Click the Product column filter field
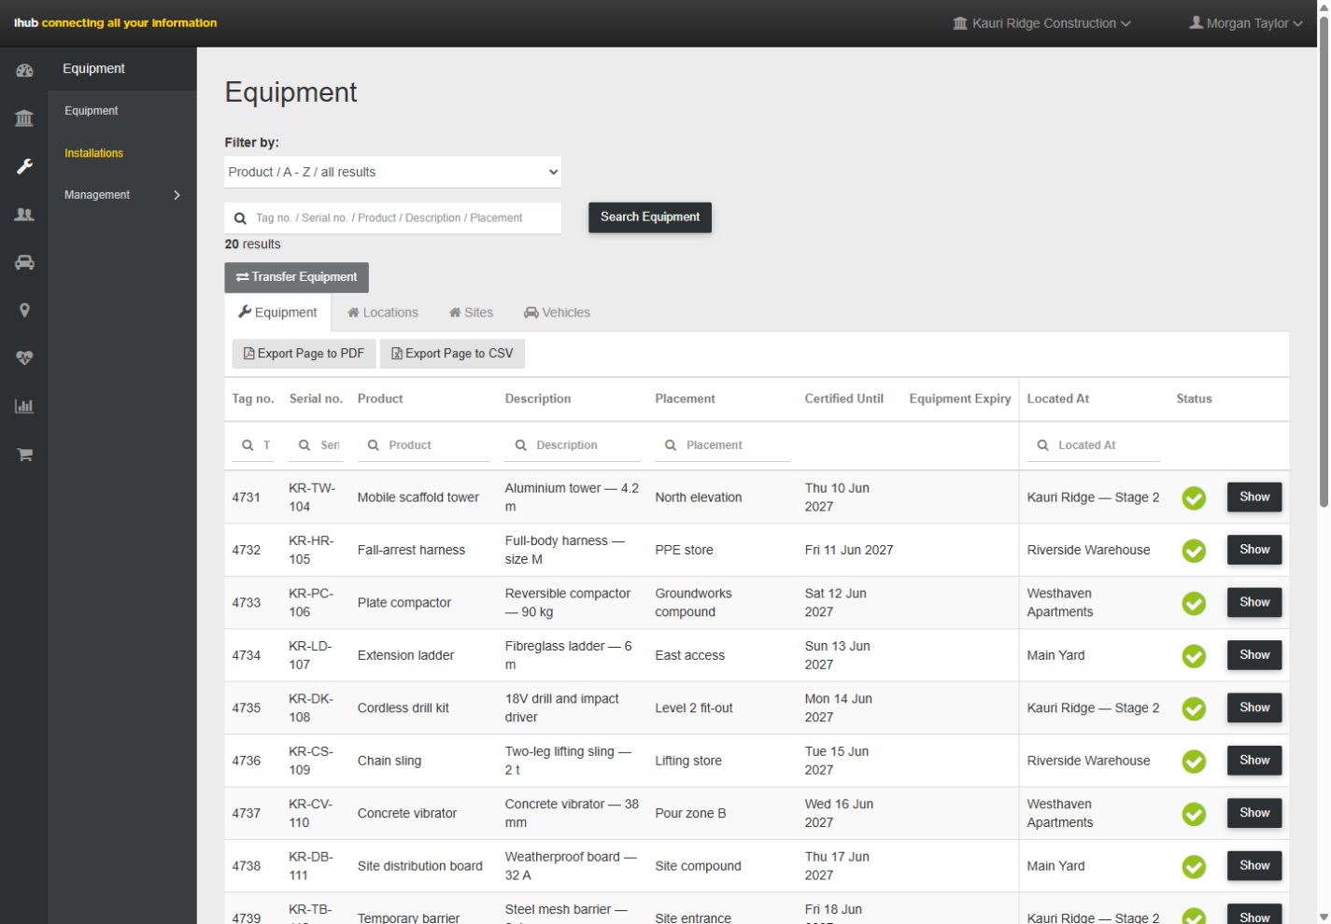This screenshot has height=924, width=1331. 423,446
